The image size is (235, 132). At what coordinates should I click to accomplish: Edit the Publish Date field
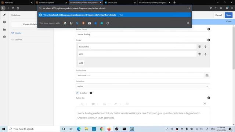140,76
